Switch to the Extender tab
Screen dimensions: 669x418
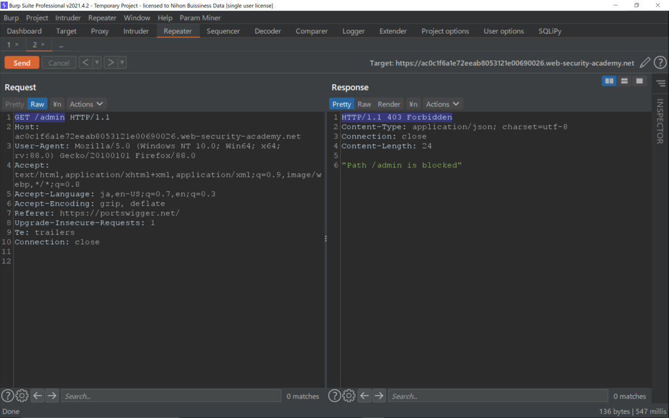pyautogui.click(x=393, y=31)
